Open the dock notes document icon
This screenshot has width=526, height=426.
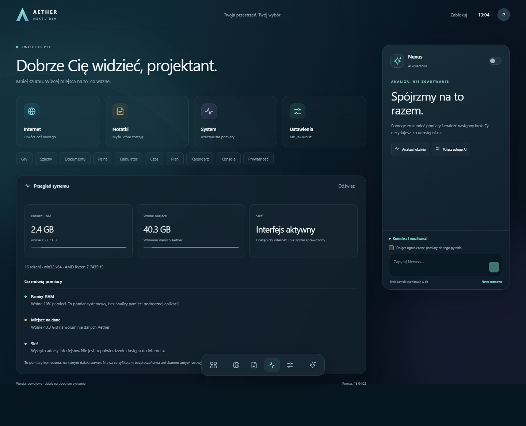254,365
